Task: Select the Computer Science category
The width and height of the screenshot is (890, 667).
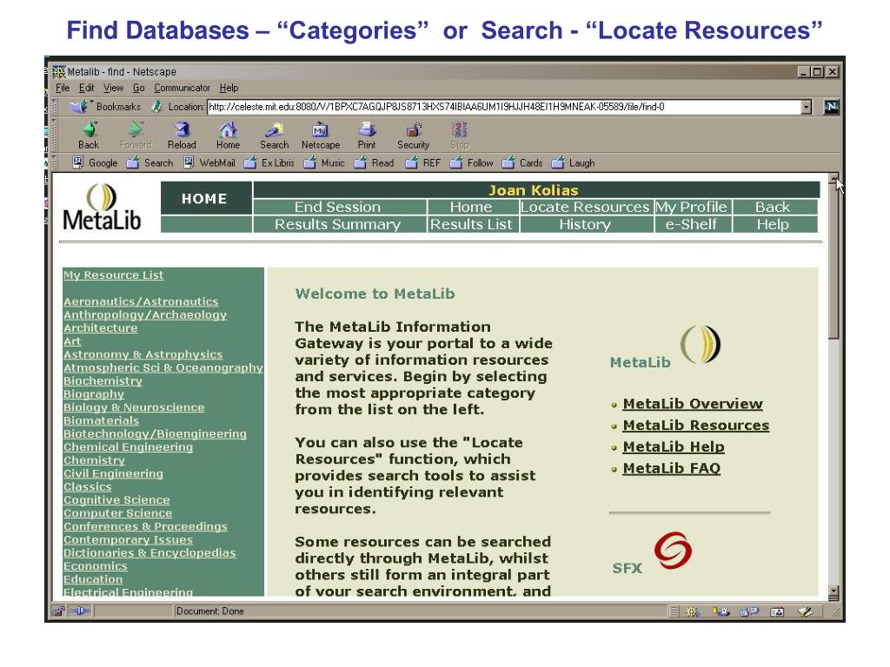Action: click(x=117, y=513)
